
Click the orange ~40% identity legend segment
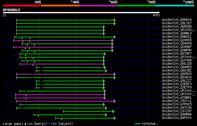click(x=60, y=6)
